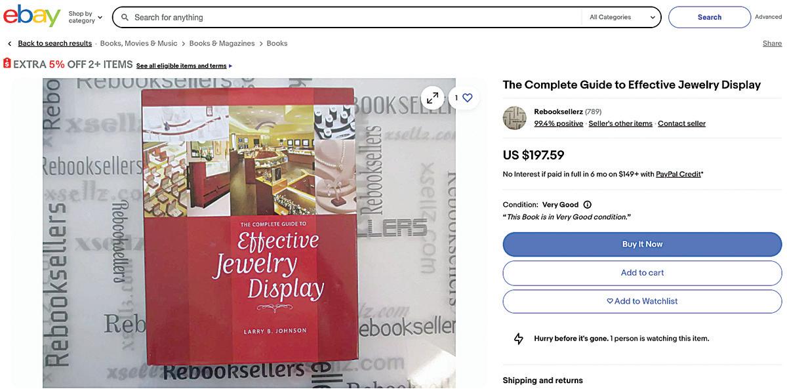
Task: Click the heart icon to favorite item
Action: (467, 98)
